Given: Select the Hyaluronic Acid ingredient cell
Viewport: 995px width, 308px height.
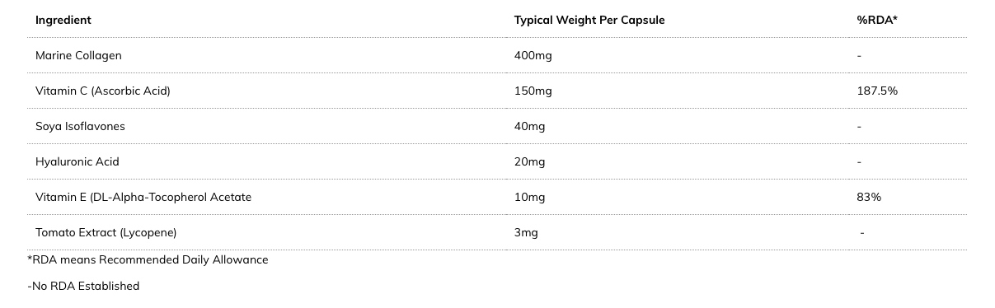Looking at the screenshot, I should (77, 161).
